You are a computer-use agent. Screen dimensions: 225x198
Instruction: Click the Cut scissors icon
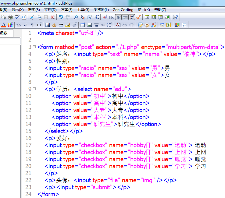pos(32,17)
